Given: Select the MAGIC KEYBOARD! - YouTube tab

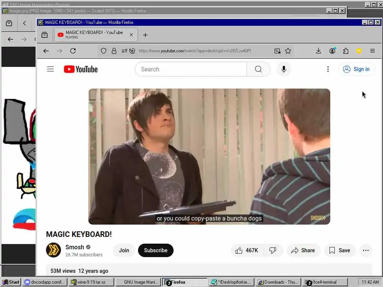Looking at the screenshot, I should [95, 35].
